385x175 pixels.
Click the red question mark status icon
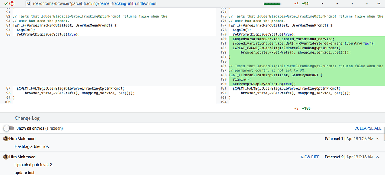(x=12, y=3)
